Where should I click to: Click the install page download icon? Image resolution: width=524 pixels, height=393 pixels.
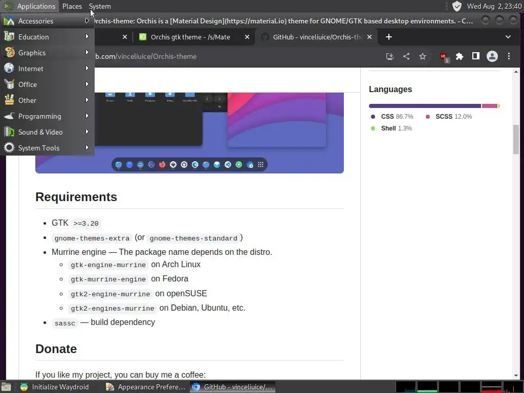click(x=389, y=56)
